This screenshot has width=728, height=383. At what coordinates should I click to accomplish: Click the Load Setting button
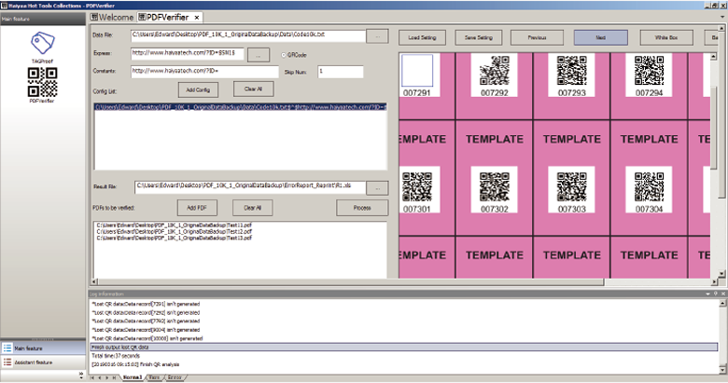pos(422,37)
